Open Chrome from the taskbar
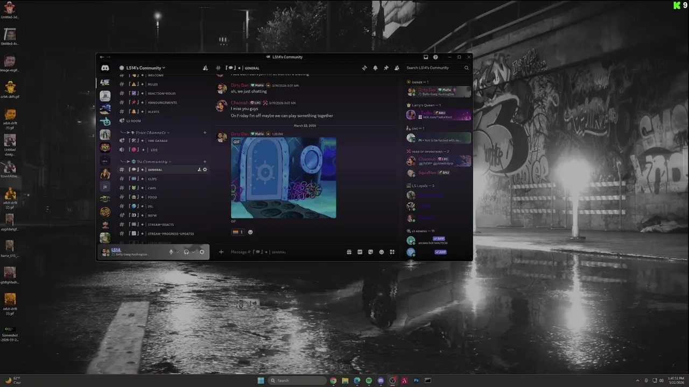The width and height of the screenshot is (689, 387). tap(333, 381)
